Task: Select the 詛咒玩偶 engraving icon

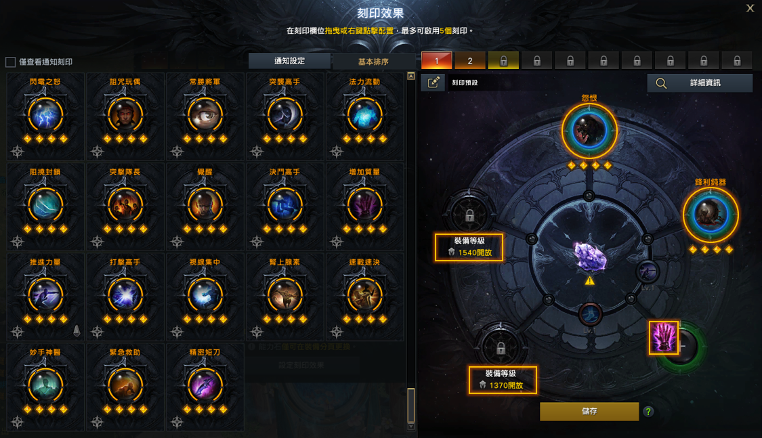Action: point(125,115)
